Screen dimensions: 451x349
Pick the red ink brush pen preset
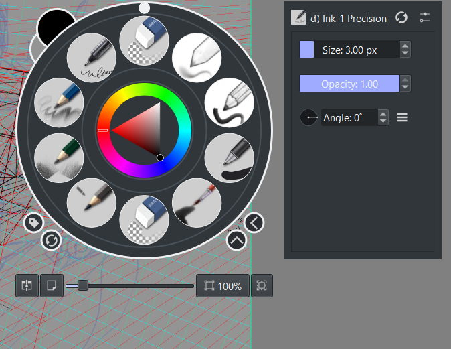coord(197,203)
